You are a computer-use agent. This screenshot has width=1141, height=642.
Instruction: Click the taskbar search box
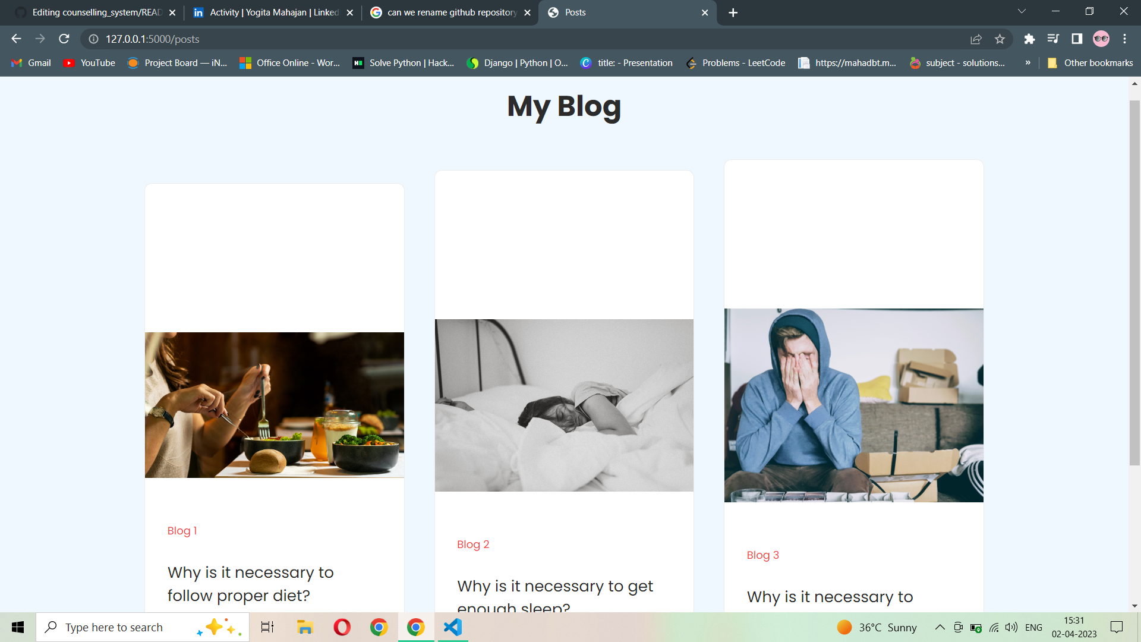click(143, 627)
